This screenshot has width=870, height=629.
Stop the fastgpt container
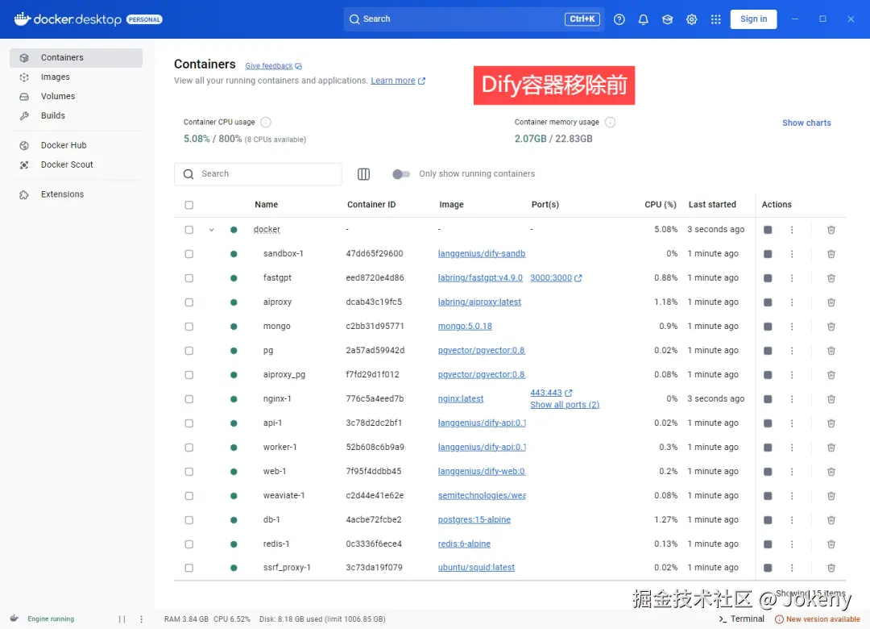(x=768, y=278)
